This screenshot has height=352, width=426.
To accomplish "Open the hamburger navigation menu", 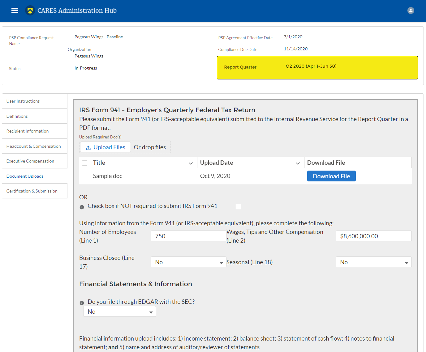I will pyautogui.click(x=15, y=11).
